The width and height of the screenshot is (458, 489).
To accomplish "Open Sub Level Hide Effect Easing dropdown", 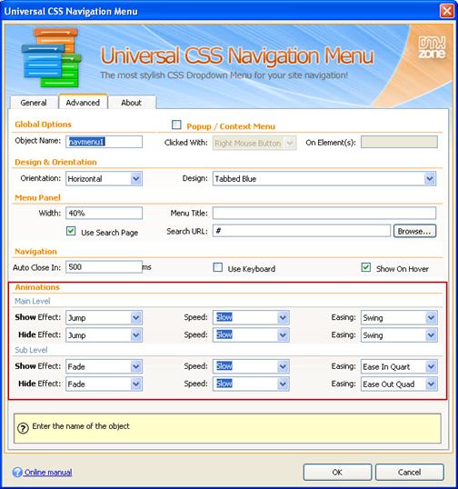I will 399,384.
